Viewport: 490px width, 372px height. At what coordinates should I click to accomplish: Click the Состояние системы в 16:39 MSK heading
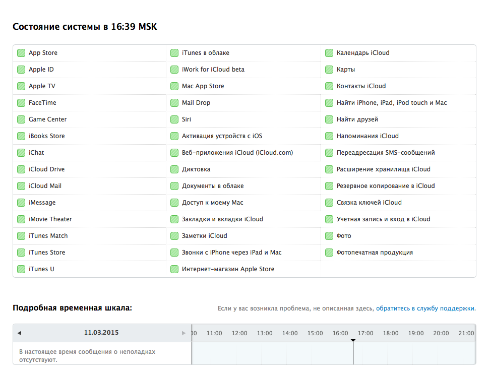click(x=85, y=27)
